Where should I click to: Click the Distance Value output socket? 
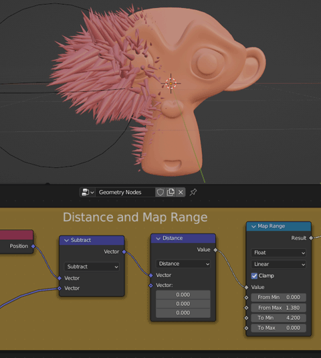[x=215, y=250]
